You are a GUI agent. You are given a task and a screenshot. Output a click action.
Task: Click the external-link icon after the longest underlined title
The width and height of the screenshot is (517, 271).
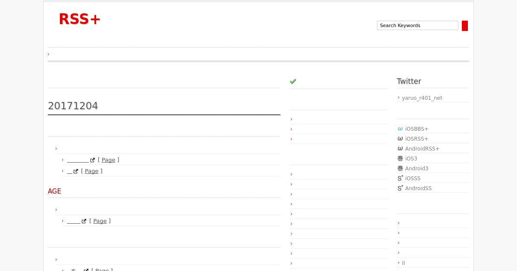pyautogui.click(x=93, y=160)
